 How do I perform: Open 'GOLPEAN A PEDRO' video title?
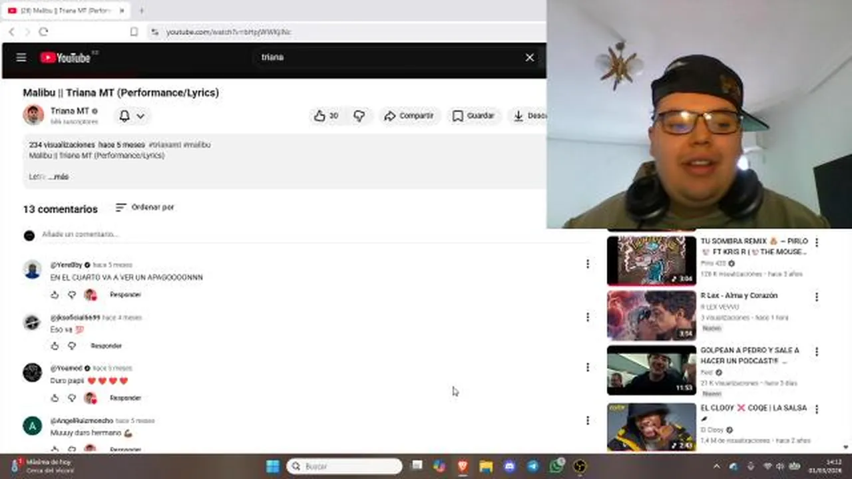[x=749, y=355]
